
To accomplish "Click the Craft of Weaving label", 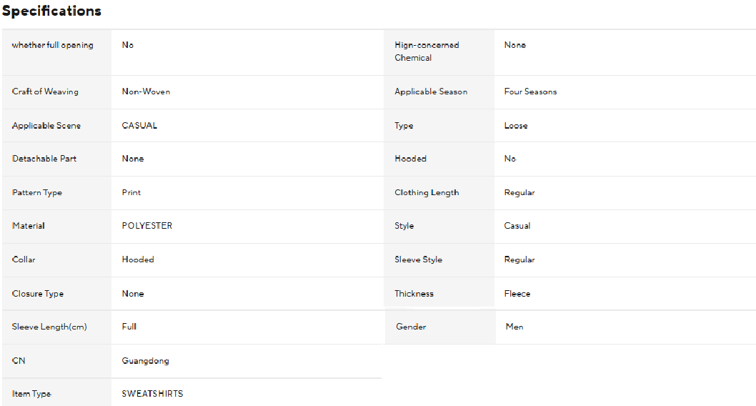I will click(x=45, y=91).
